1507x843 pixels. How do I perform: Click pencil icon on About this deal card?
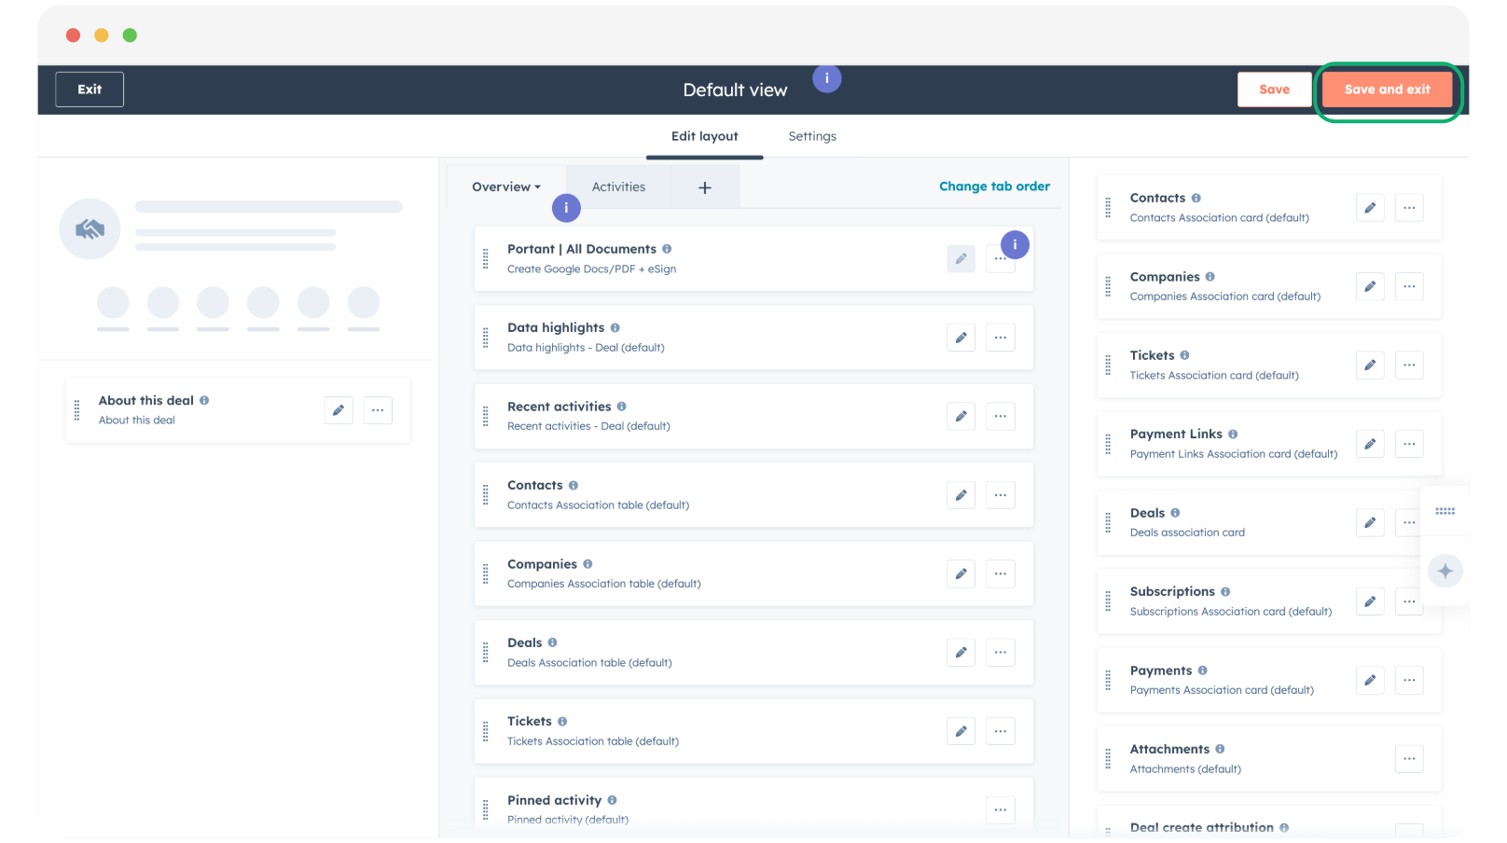point(339,410)
